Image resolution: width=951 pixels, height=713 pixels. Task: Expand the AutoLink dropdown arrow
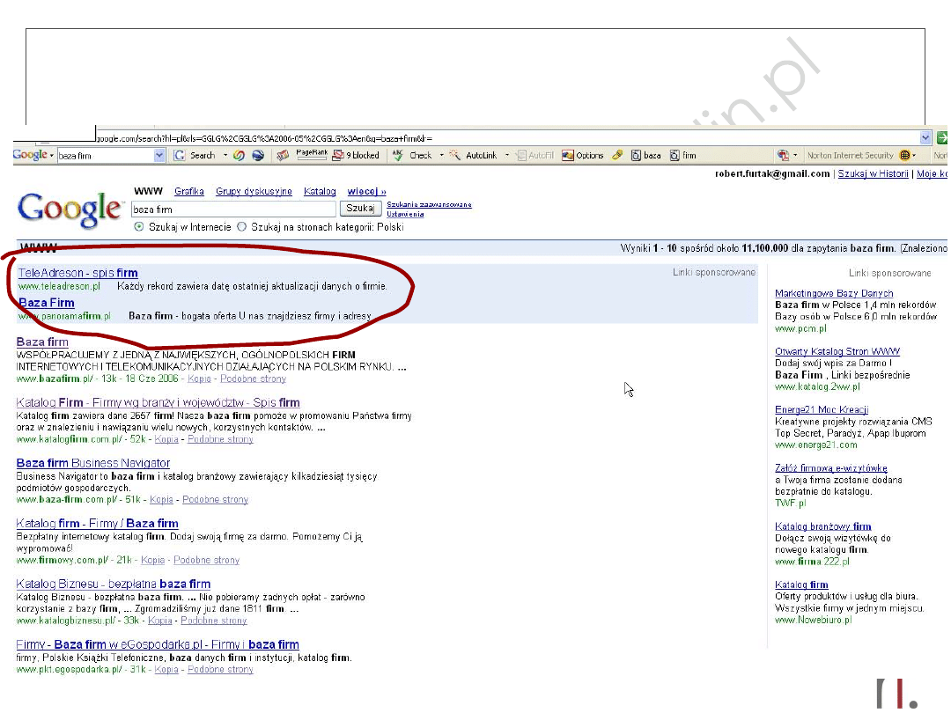(507, 156)
